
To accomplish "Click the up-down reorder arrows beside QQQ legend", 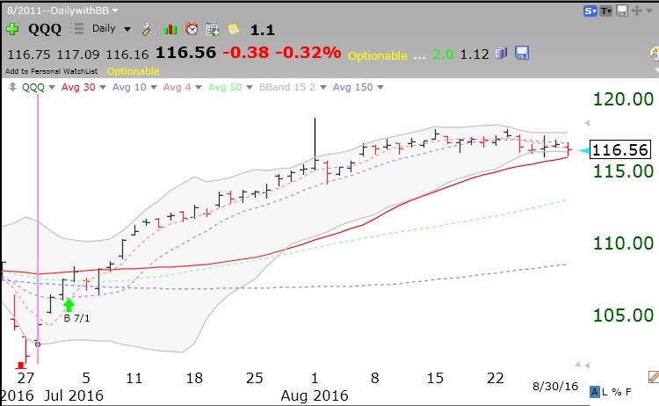I will point(12,87).
